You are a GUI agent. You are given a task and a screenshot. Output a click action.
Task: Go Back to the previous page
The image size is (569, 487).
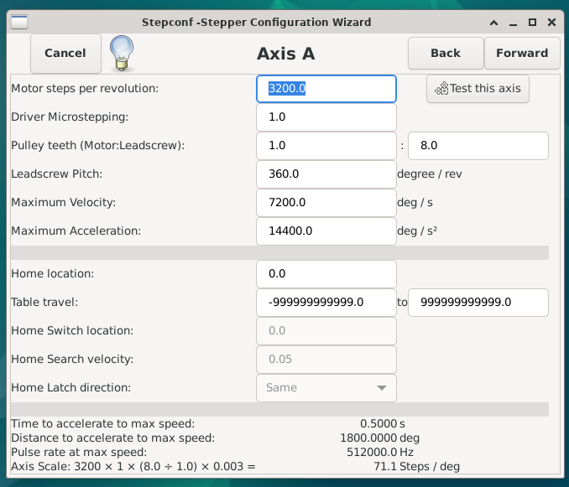click(446, 54)
